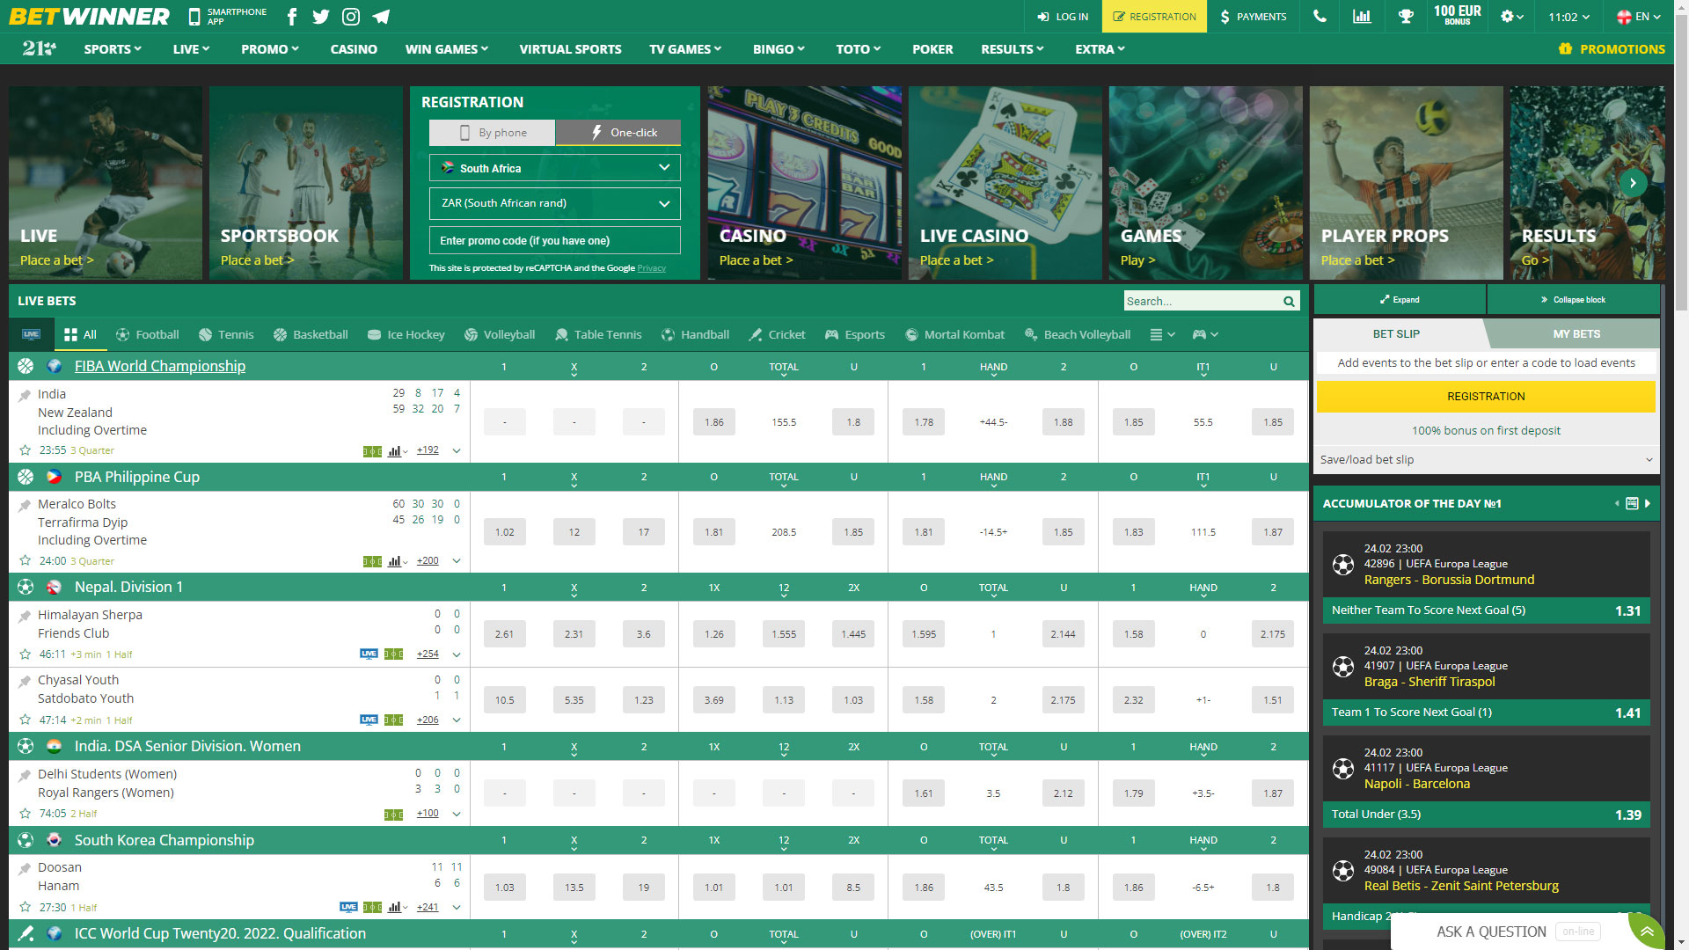Click the LOG IN button
This screenshot has height=950, width=1689.
click(1063, 17)
